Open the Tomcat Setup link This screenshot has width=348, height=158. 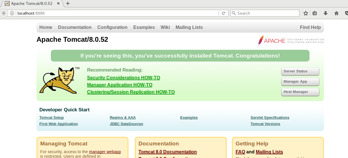51,118
